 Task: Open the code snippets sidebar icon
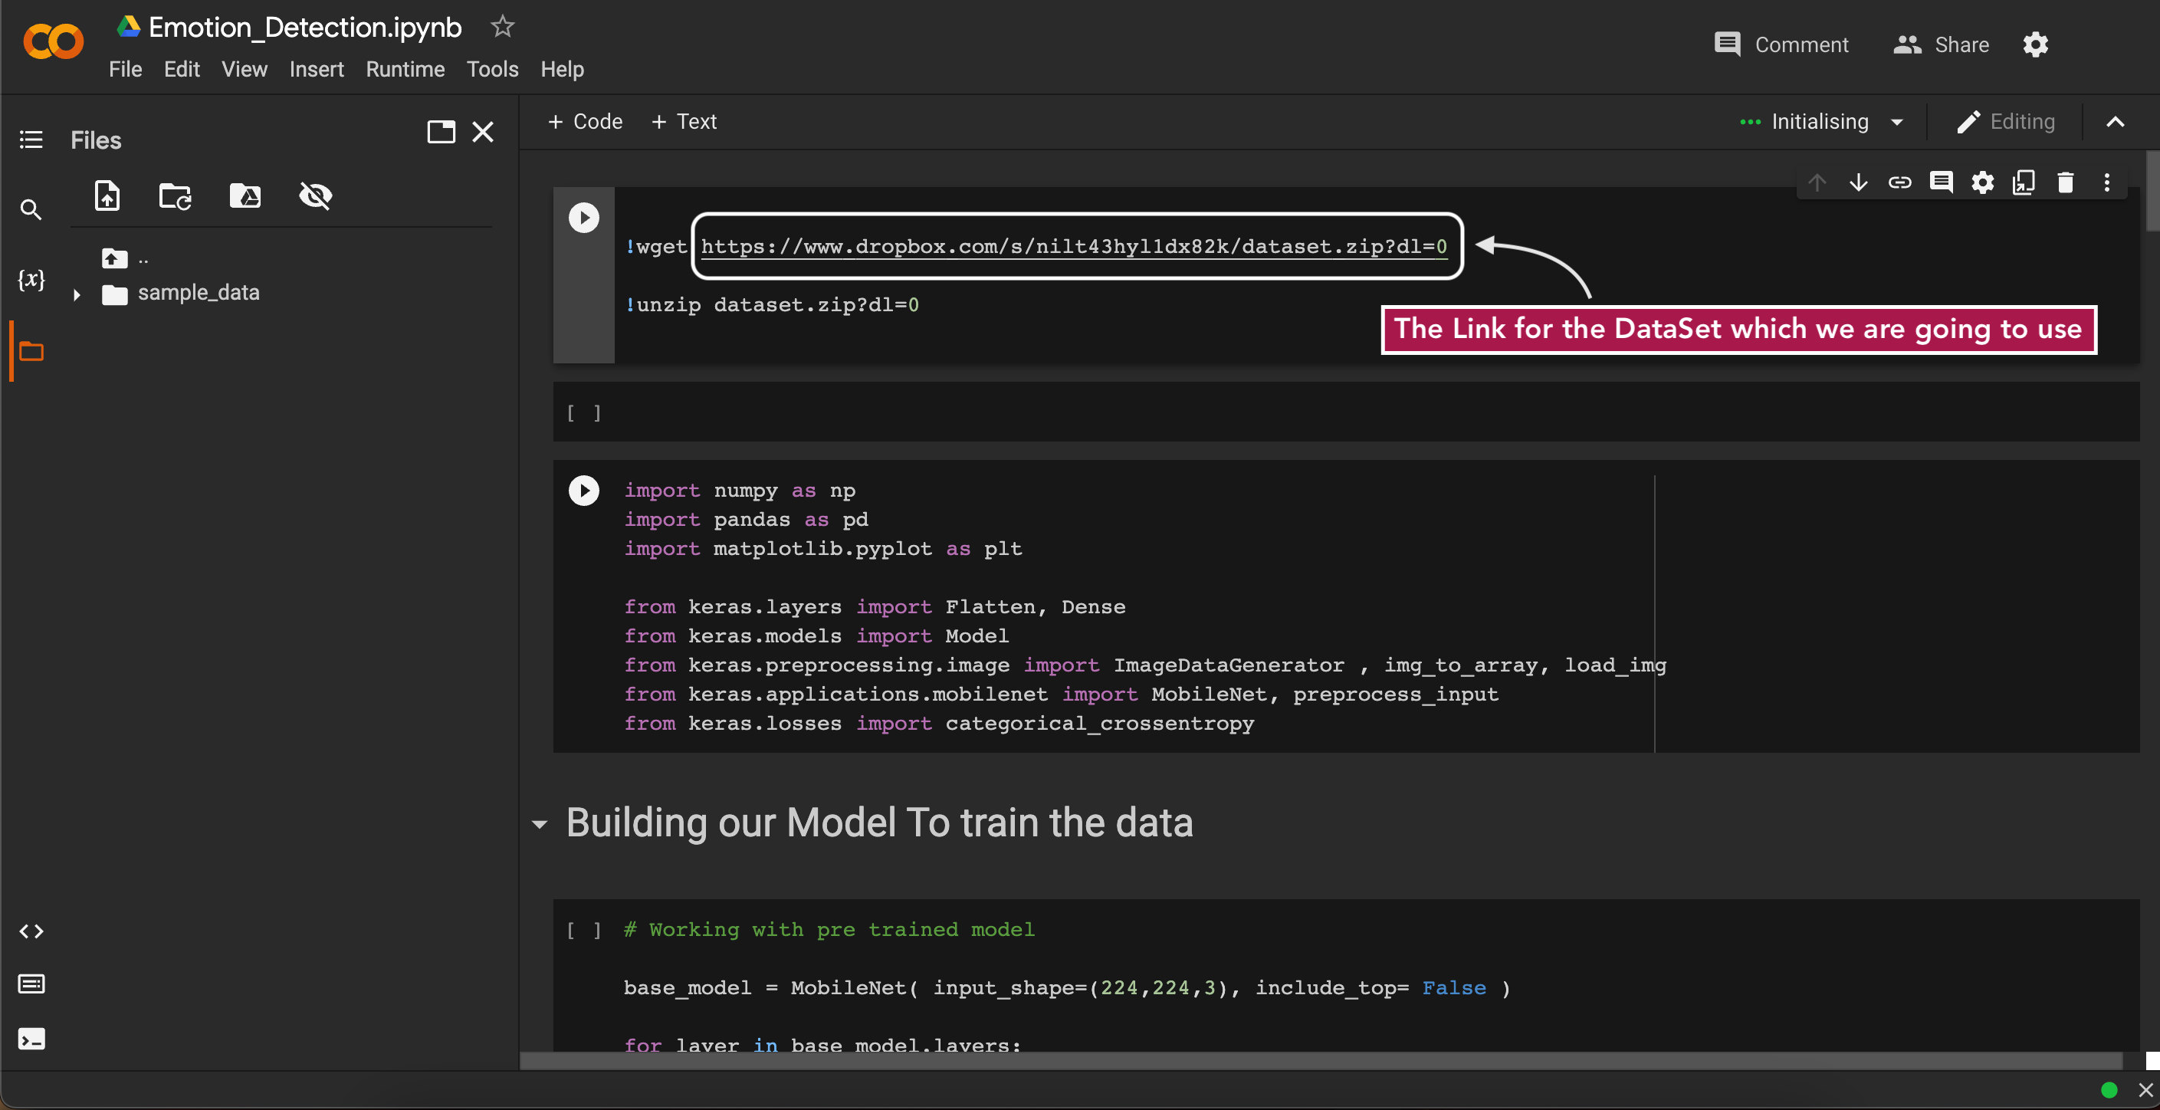pyautogui.click(x=31, y=931)
